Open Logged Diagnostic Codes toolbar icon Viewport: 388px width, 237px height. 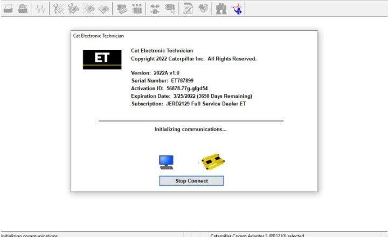(x=73, y=9)
